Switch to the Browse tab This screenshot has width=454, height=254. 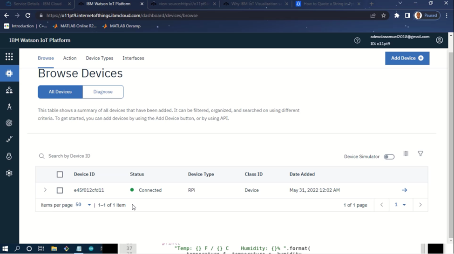(x=46, y=58)
